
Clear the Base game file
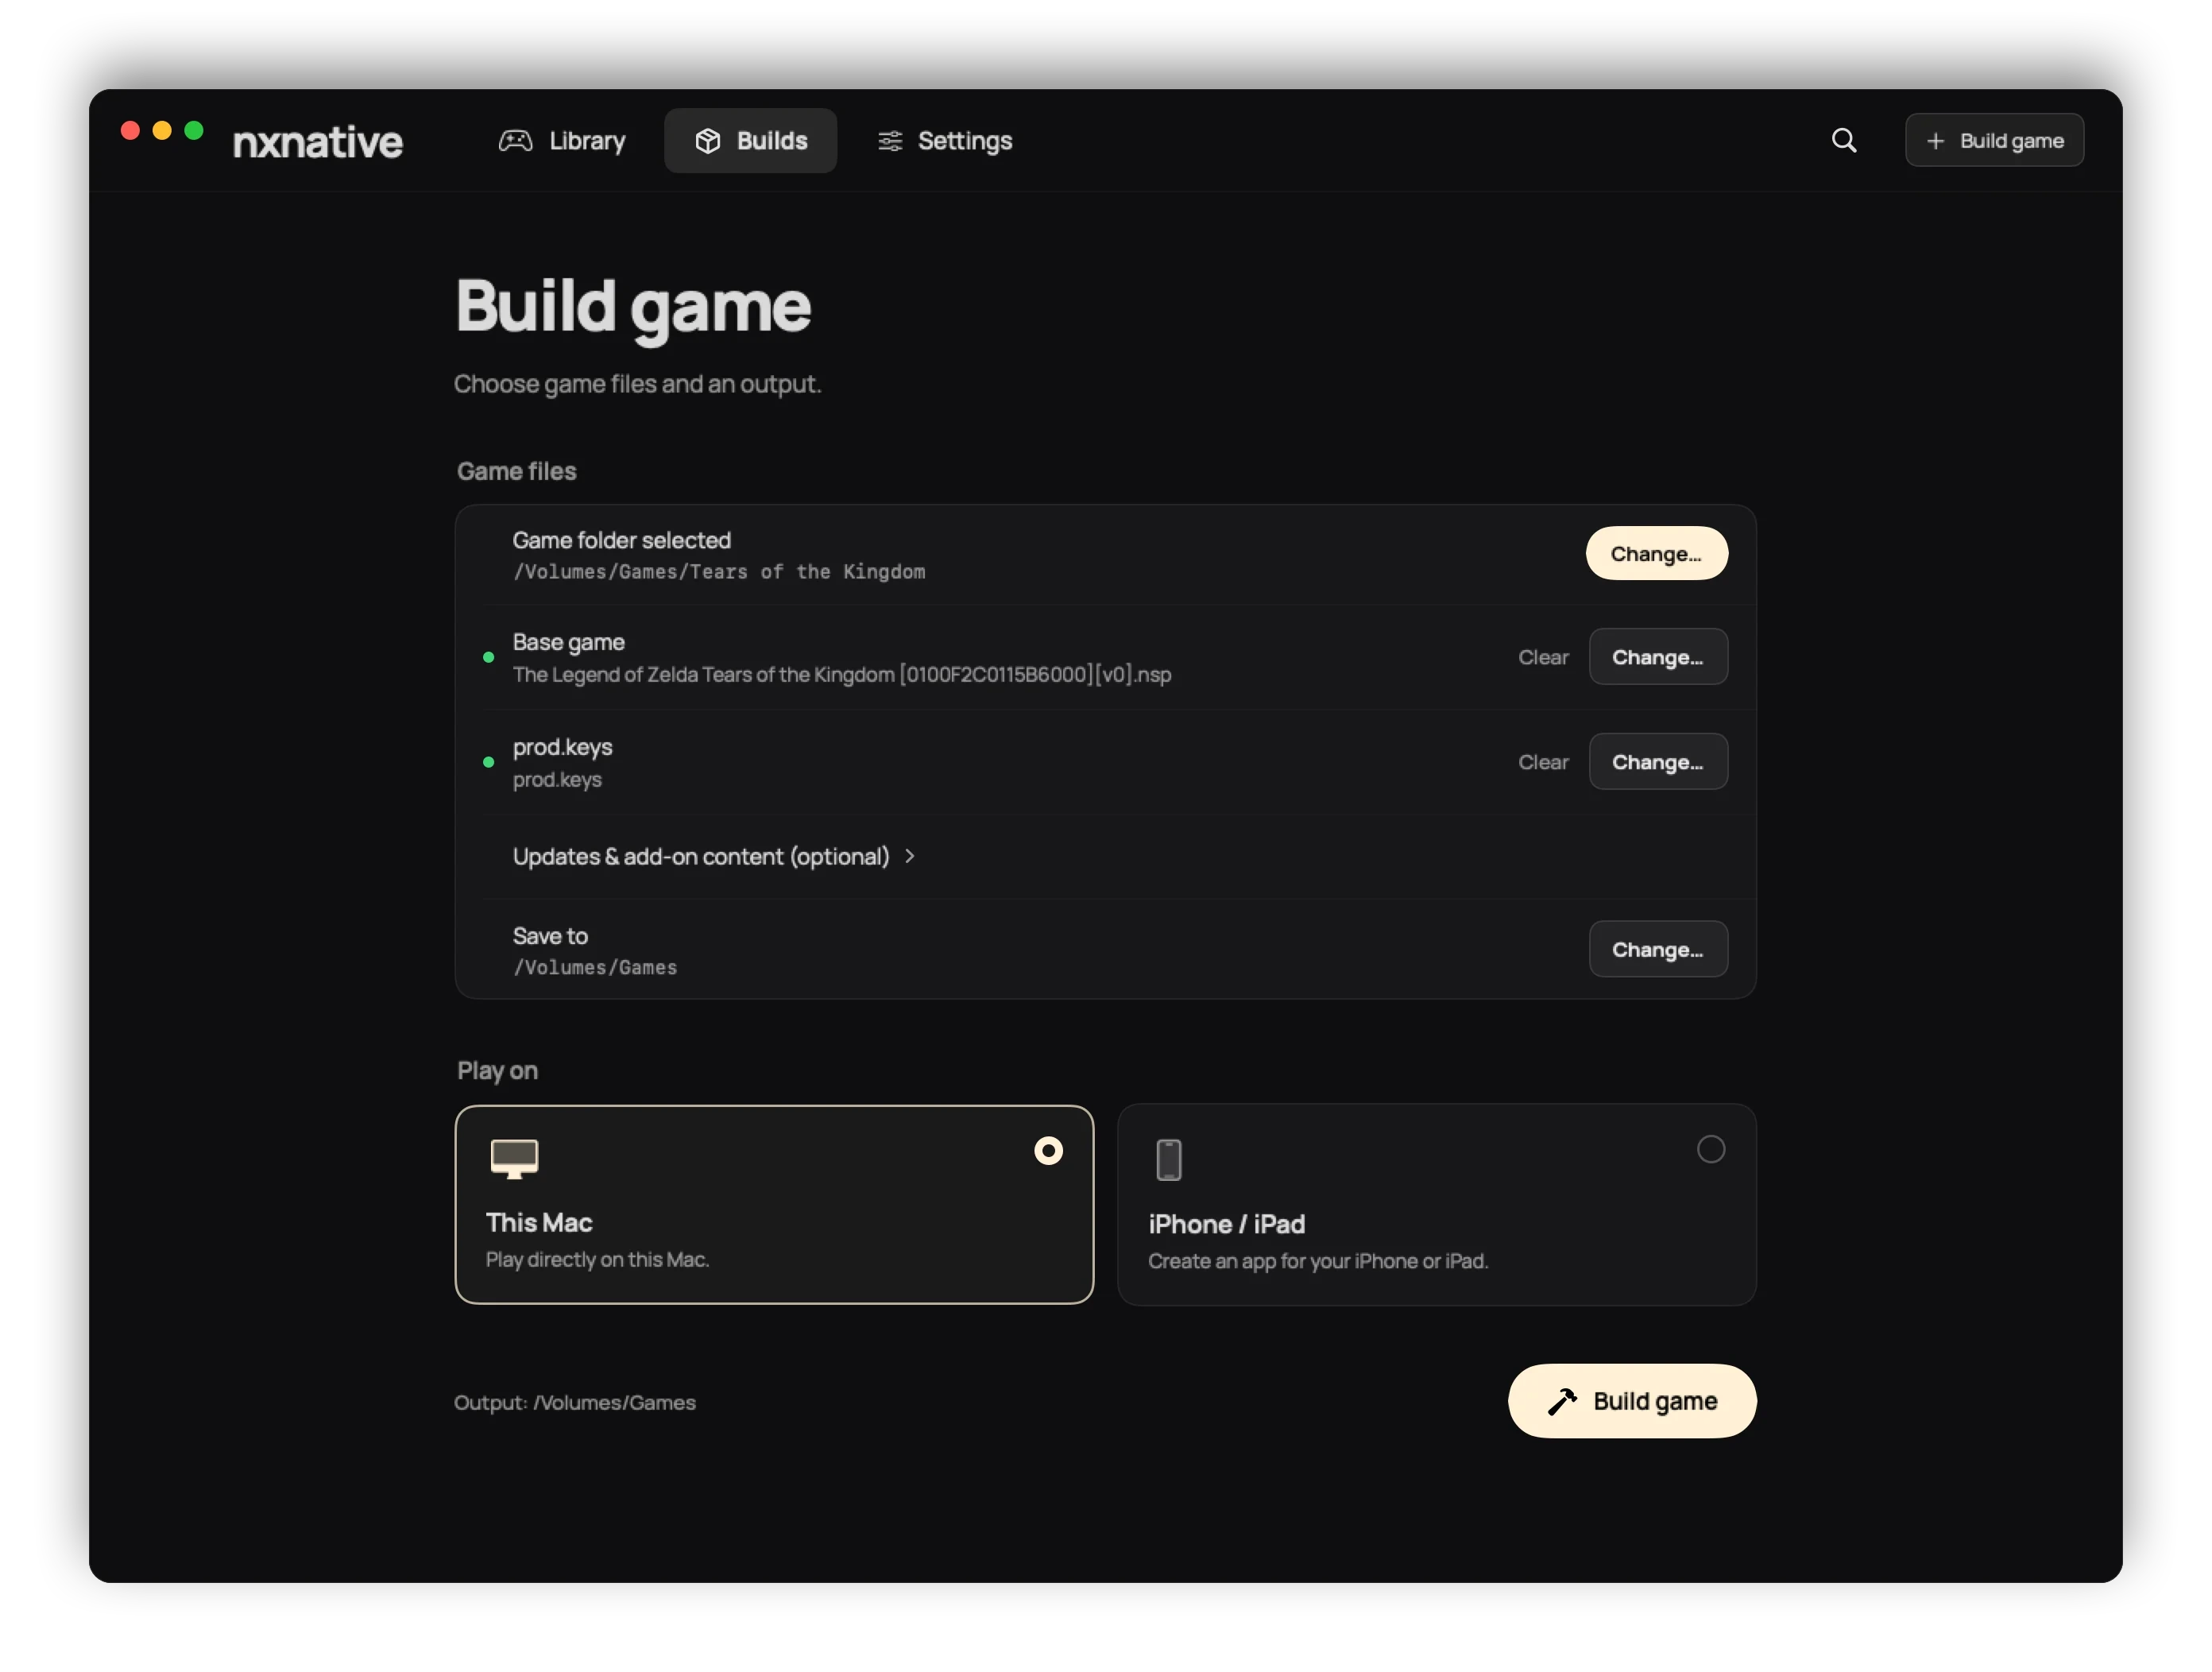(1543, 657)
